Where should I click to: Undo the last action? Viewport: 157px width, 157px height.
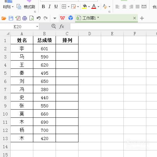click(39, 18)
